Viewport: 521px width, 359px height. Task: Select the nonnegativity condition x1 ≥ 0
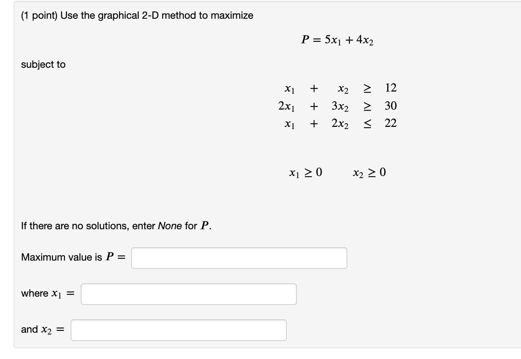click(x=306, y=172)
